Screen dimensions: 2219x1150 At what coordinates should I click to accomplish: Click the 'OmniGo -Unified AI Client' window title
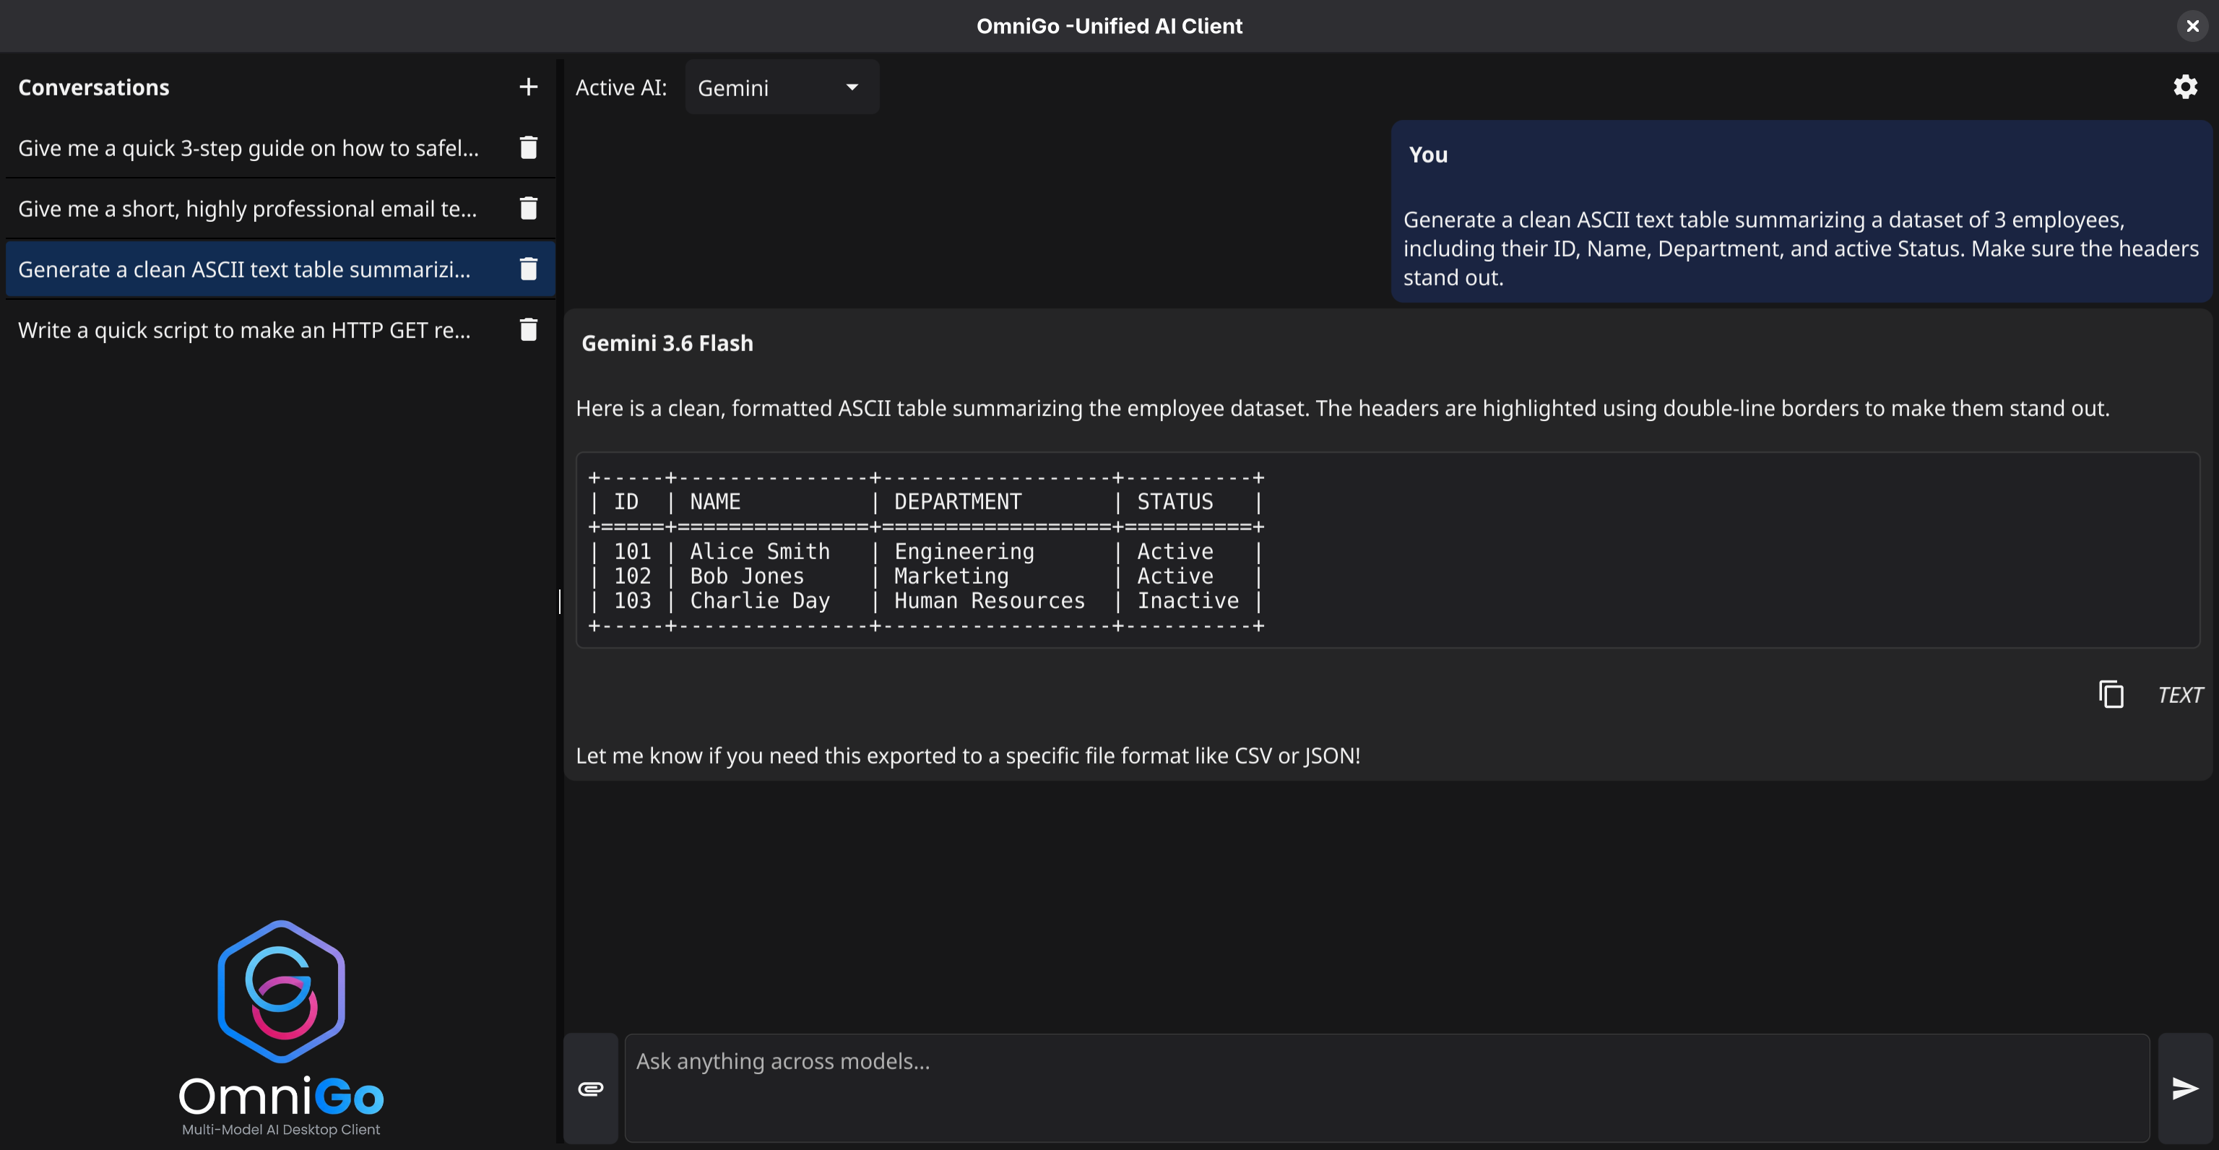click(x=1109, y=26)
